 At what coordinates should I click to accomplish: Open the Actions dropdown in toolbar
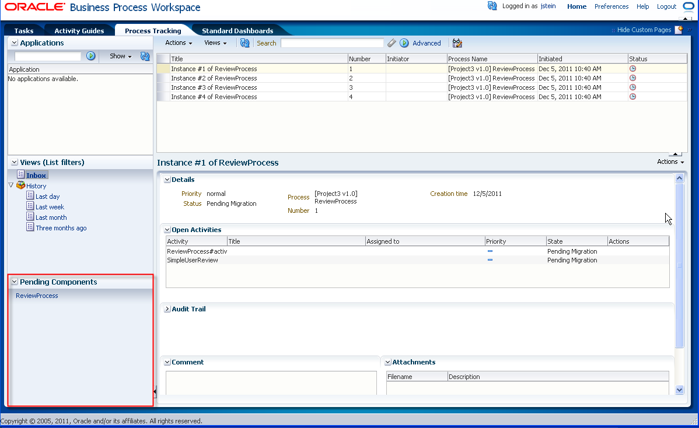179,43
